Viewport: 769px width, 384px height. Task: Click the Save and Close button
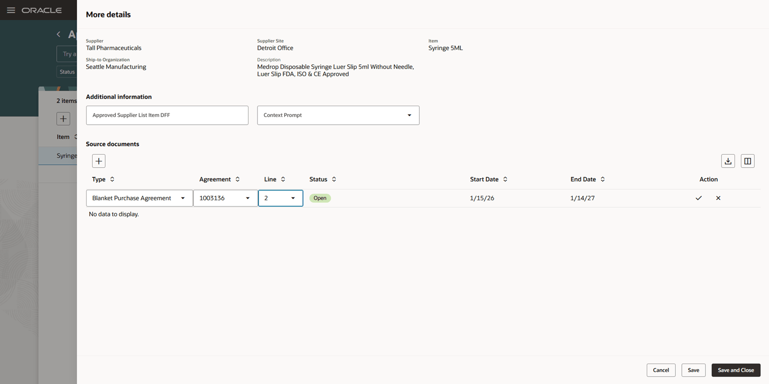[x=735, y=370]
